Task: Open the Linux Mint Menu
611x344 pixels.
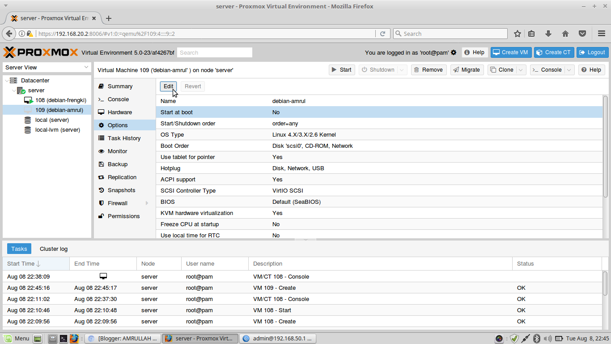Action: point(16,339)
